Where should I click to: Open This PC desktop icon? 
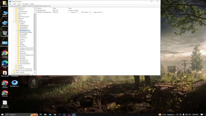pyautogui.click(x=5, y=14)
